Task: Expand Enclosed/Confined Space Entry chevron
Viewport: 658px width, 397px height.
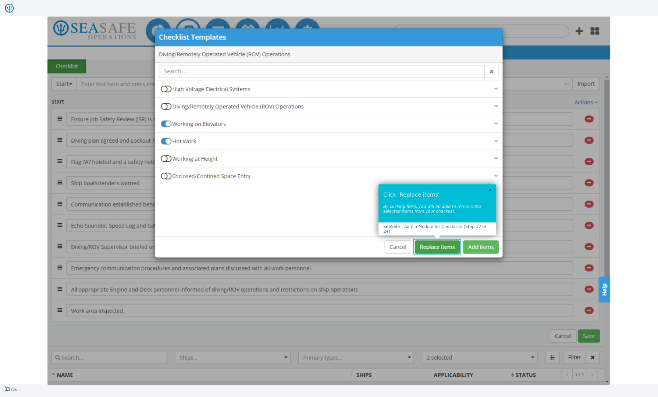Action: pos(496,176)
